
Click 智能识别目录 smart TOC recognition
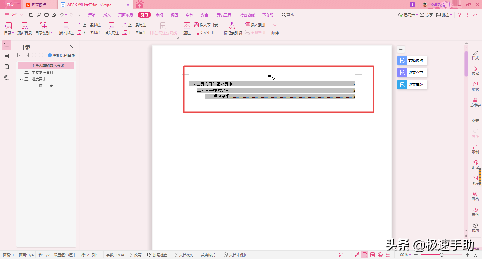[x=61, y=55]
